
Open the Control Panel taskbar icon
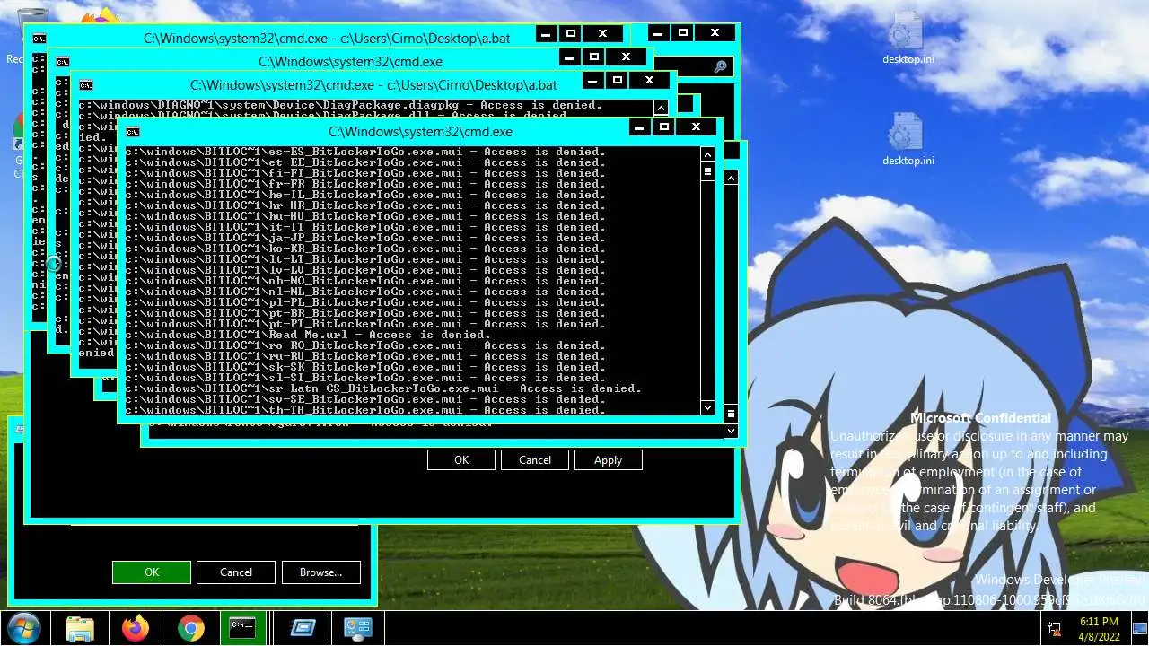click(358, 629)
